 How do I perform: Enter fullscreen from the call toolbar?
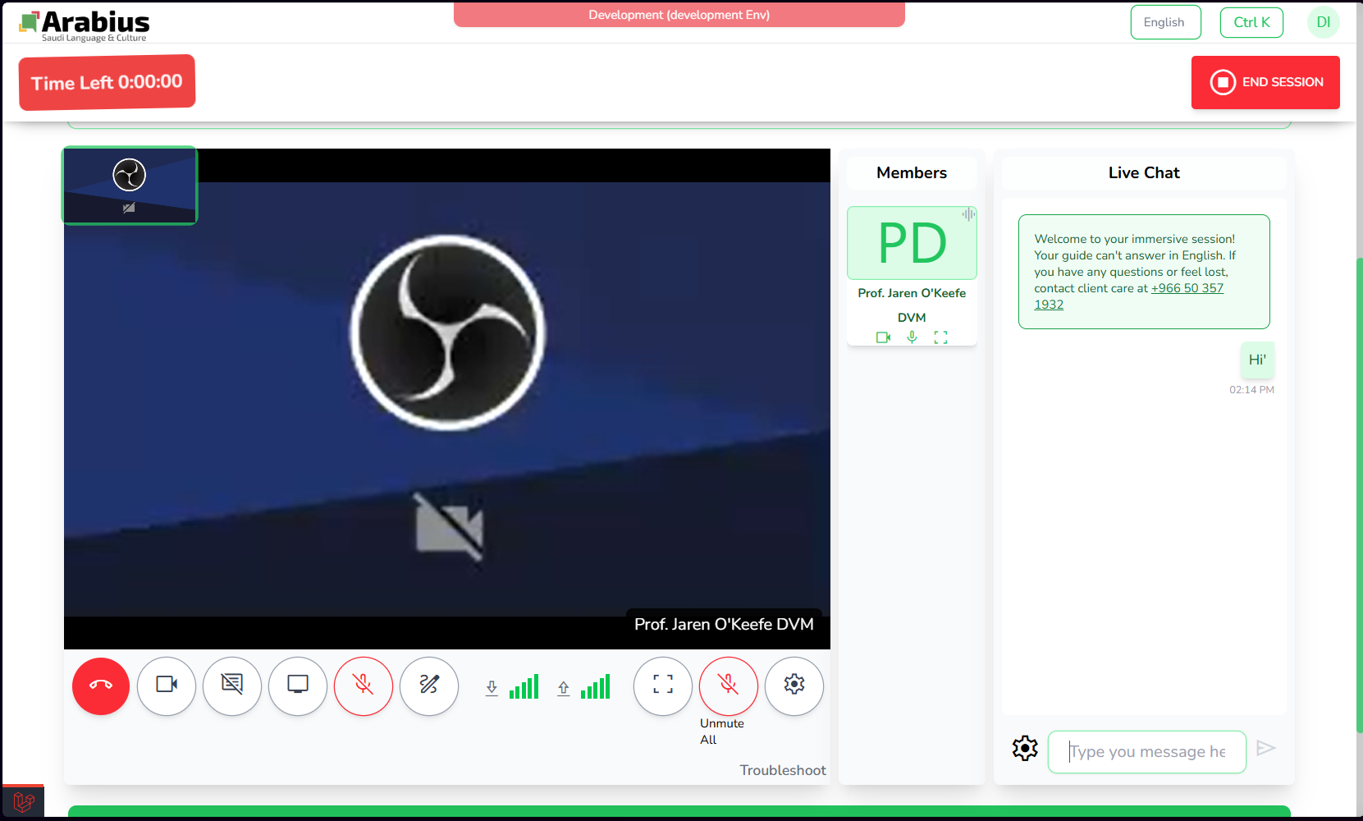(x=663, y=686)
